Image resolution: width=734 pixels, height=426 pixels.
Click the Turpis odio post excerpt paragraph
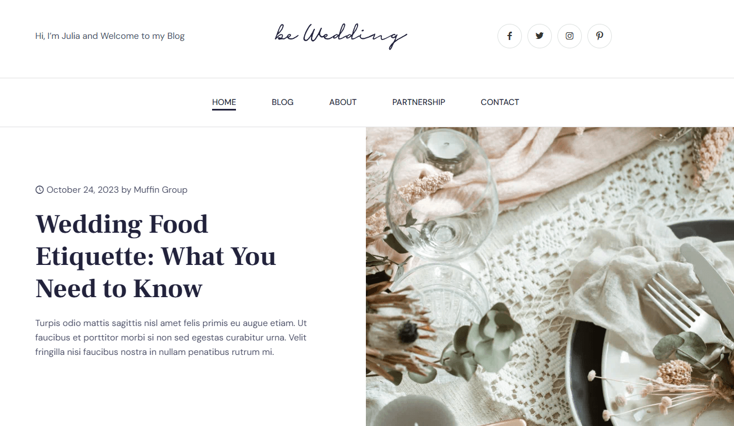[171, 338]
